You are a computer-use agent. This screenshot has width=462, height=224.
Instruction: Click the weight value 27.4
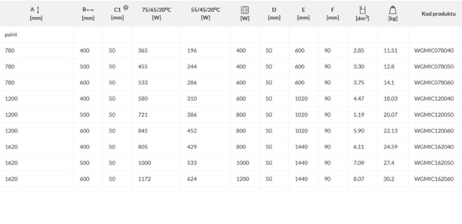pos(389,163)
